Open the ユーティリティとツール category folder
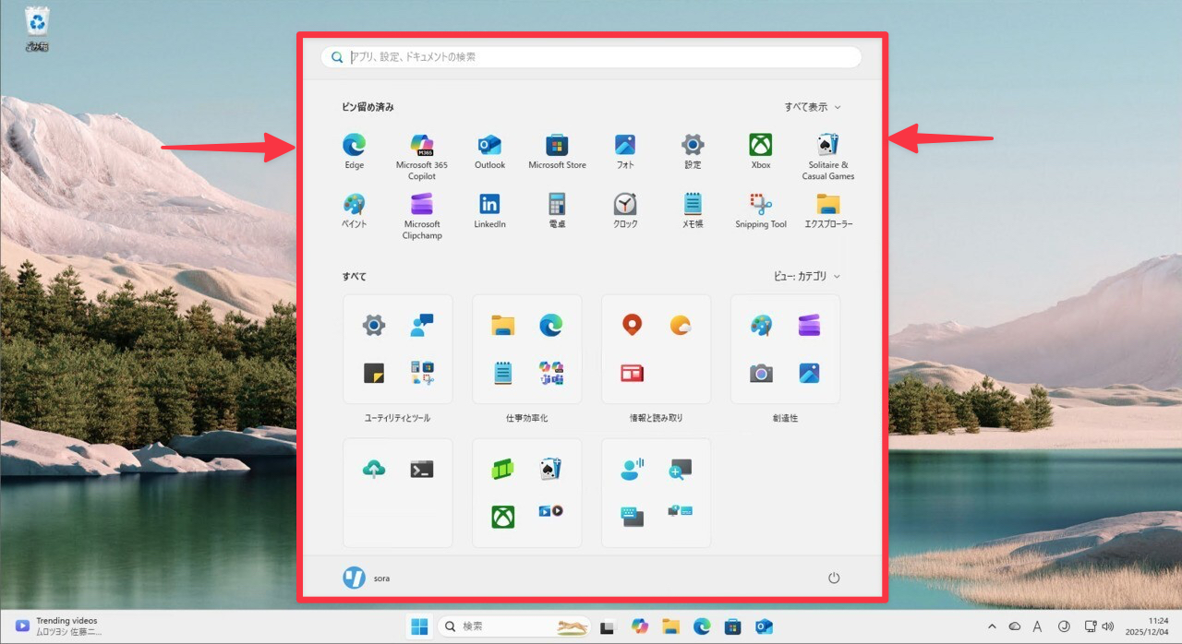 click(x=397, y=350)
